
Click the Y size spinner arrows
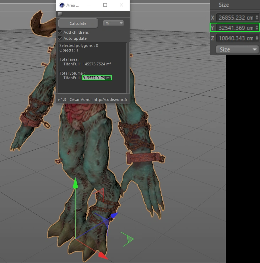(257, 28)
